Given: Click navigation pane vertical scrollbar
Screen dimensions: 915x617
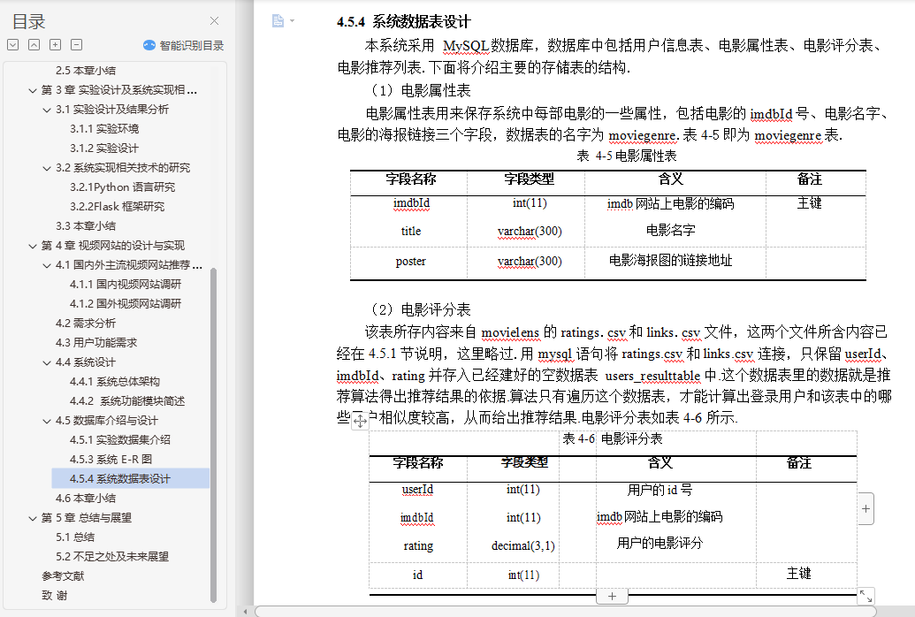Looking at the screenshot, I should click(x=213, y=435).
